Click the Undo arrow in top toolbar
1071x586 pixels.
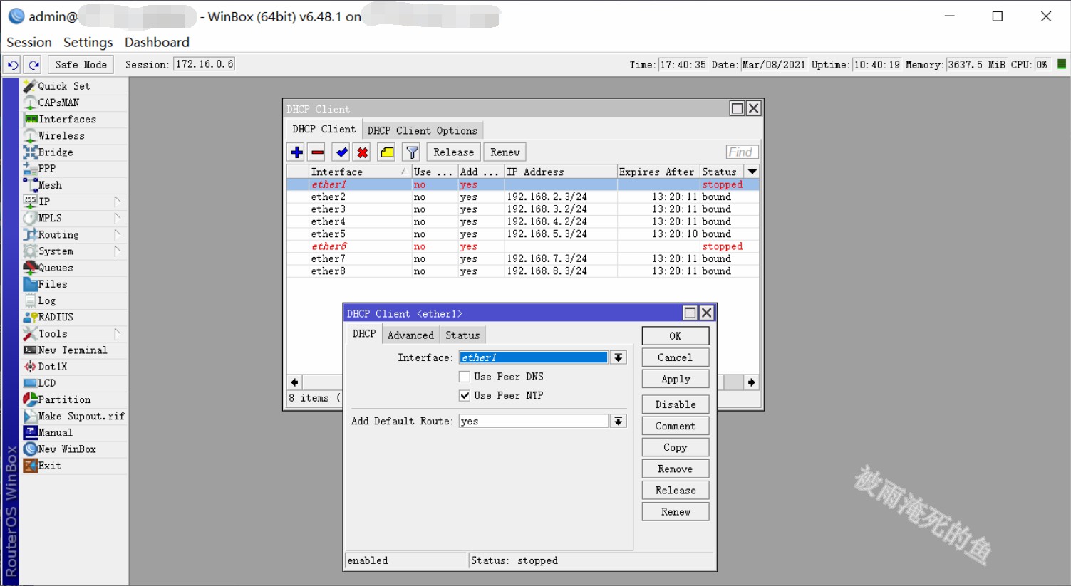coord(12,65)
